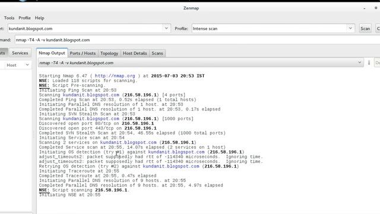
Task: Switch to the Services tab
Action: click(20, 53)
